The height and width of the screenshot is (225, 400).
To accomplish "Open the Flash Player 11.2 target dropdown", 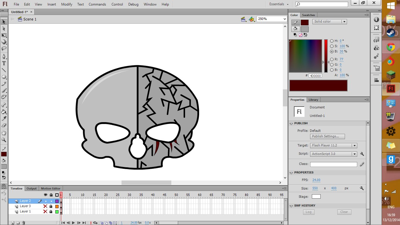I will 334,145.
